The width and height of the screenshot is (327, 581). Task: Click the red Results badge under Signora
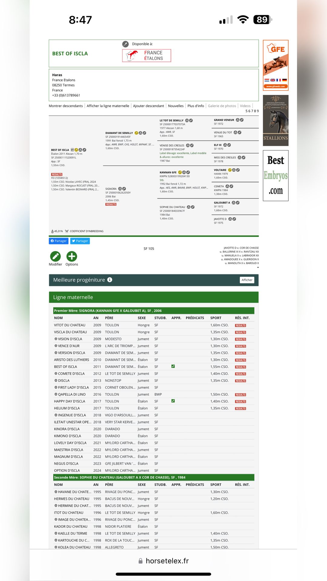111,204
